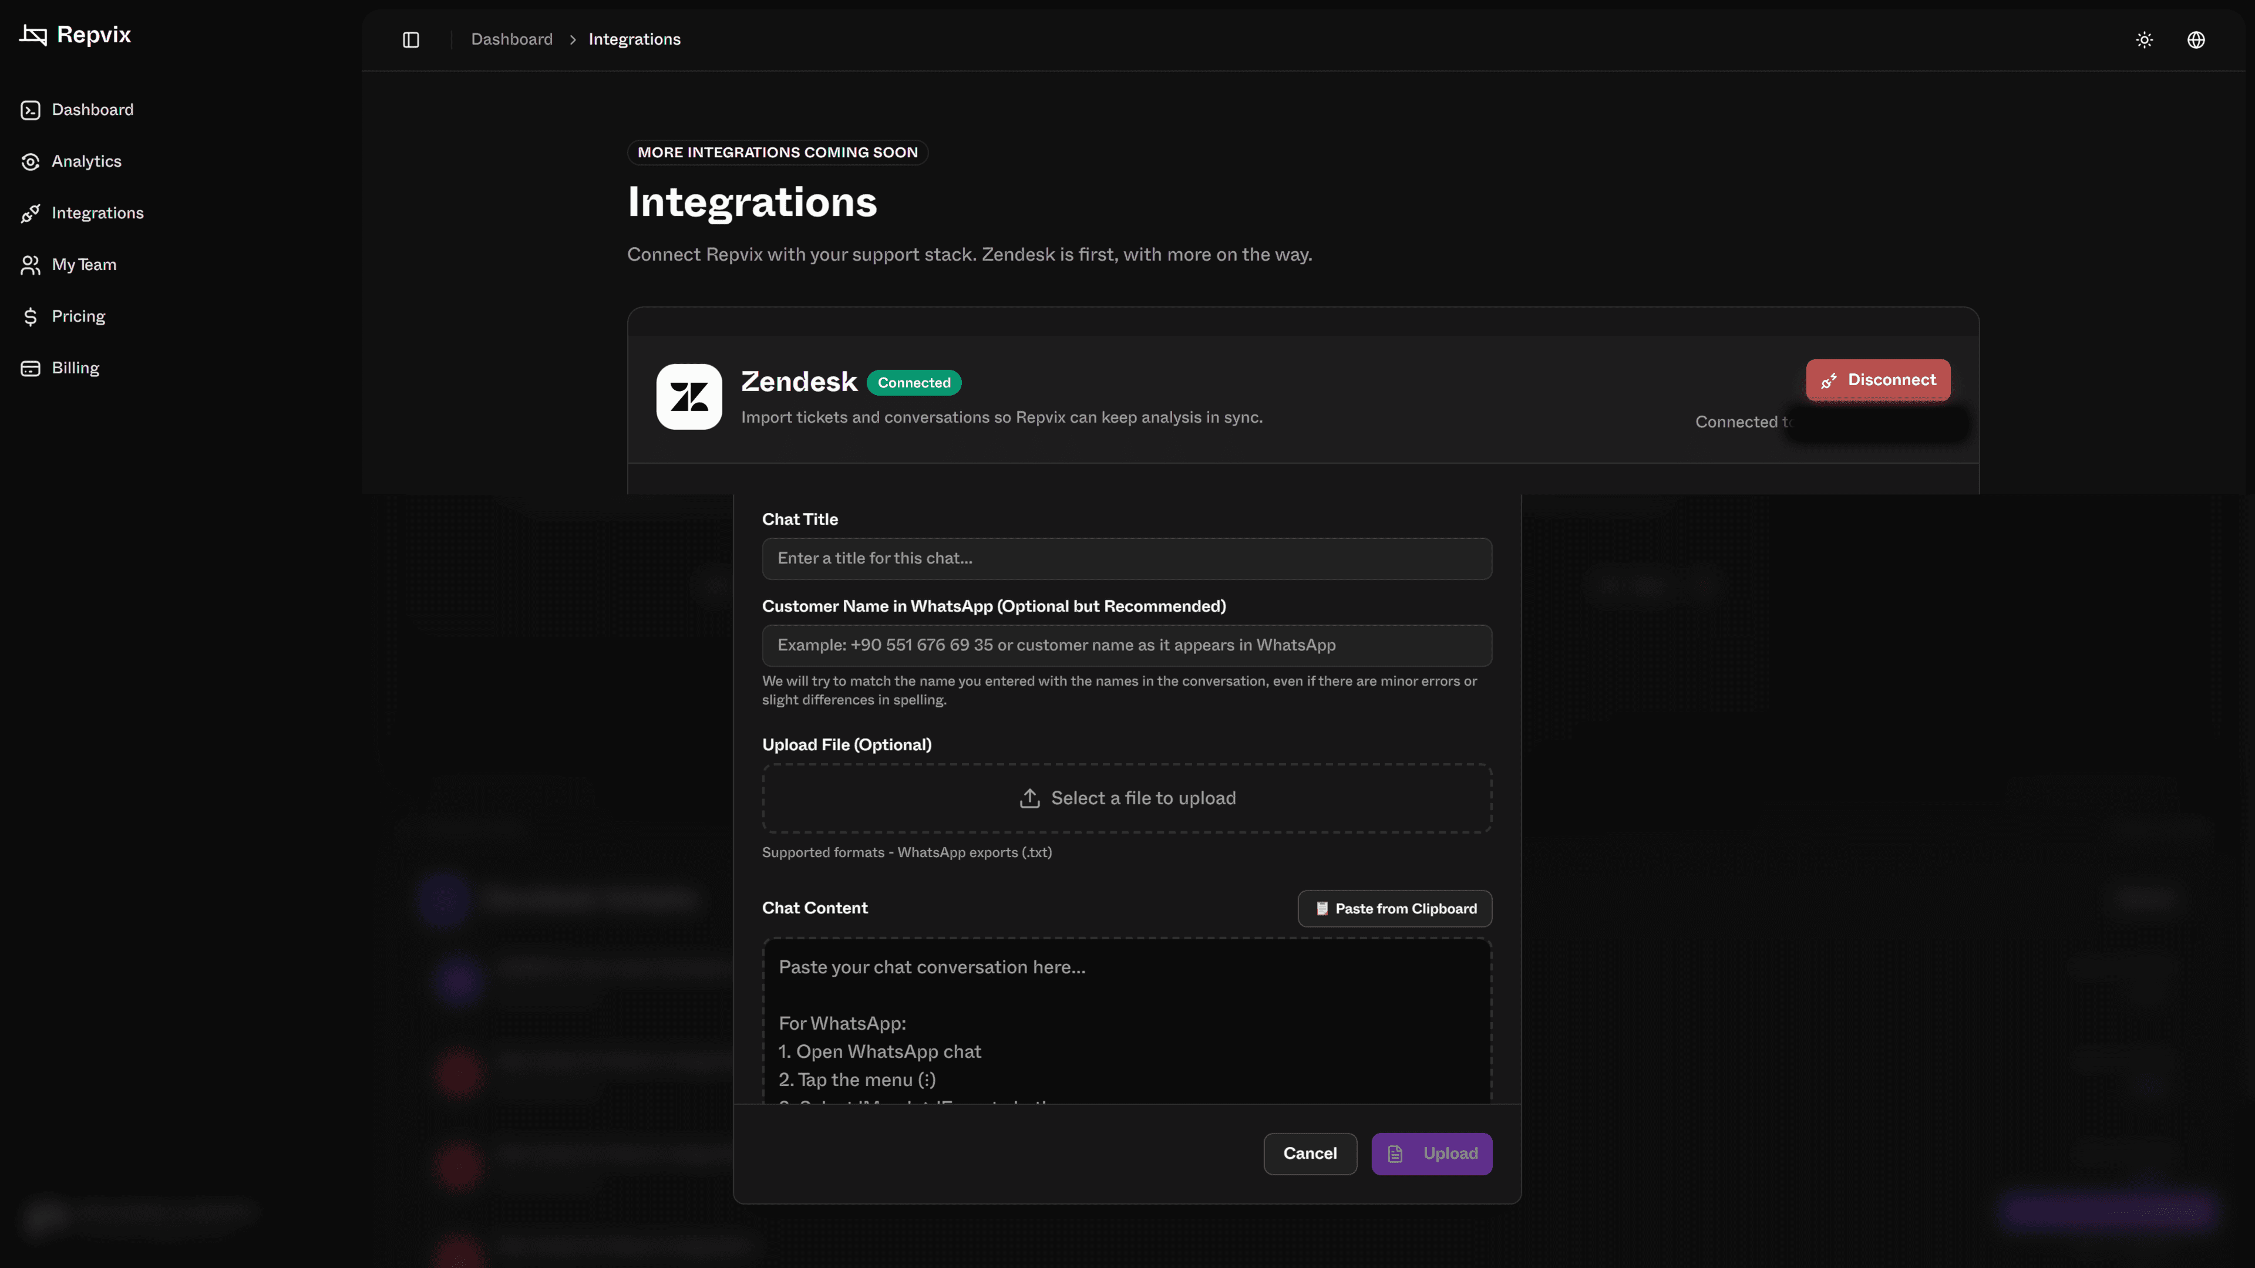Click the Analytics target icon

coord(31,161)
